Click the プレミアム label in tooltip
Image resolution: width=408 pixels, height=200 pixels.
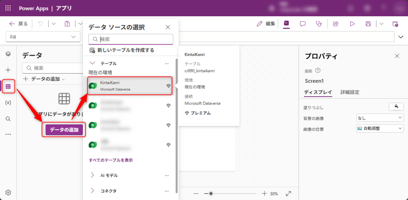click(x=201, y=113)
